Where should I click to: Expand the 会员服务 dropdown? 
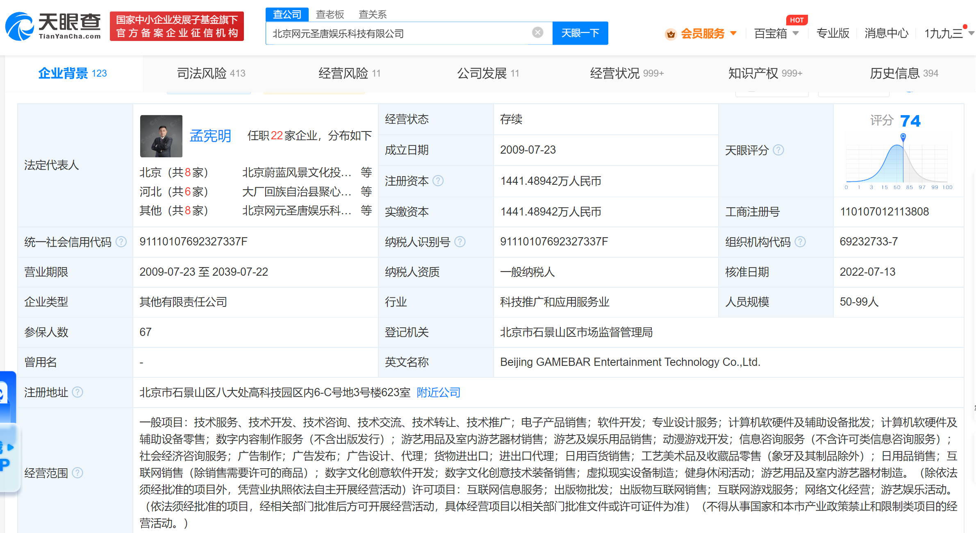(733, 33)
